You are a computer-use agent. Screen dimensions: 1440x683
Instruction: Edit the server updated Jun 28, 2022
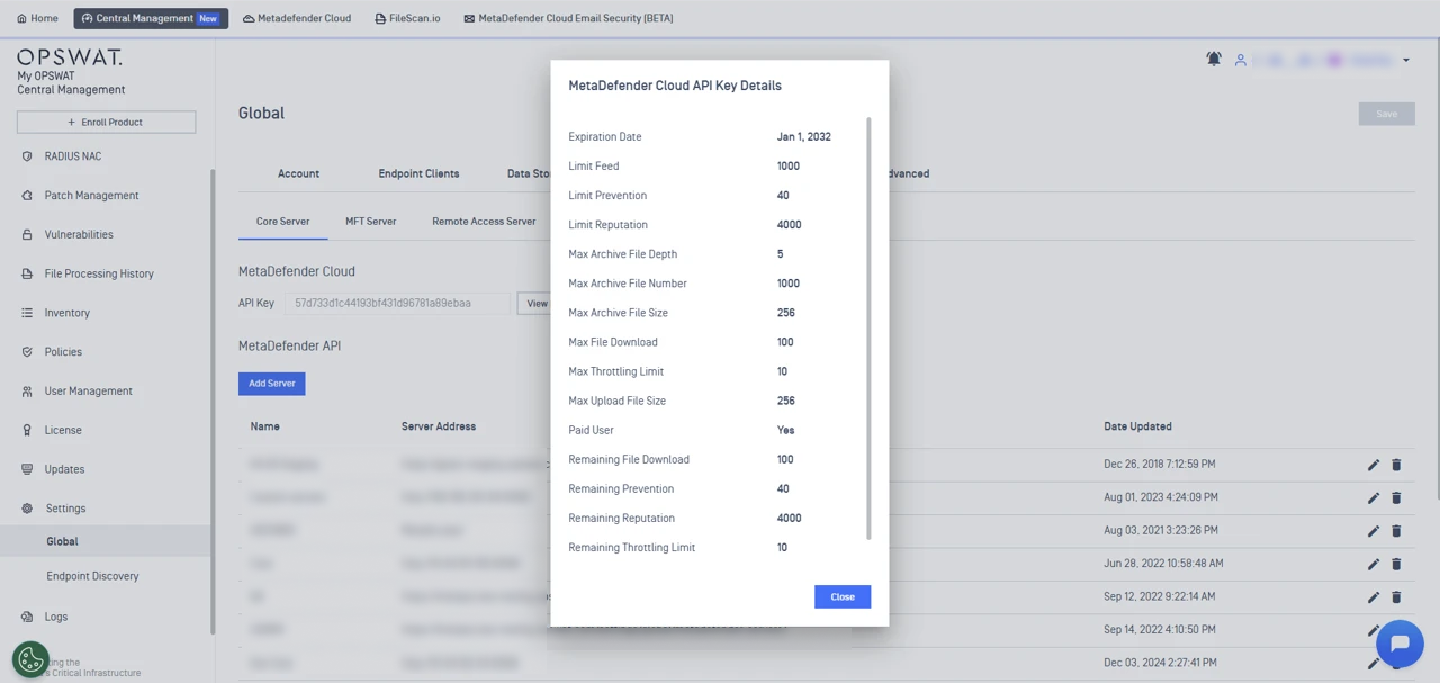tap(1373, 564)
